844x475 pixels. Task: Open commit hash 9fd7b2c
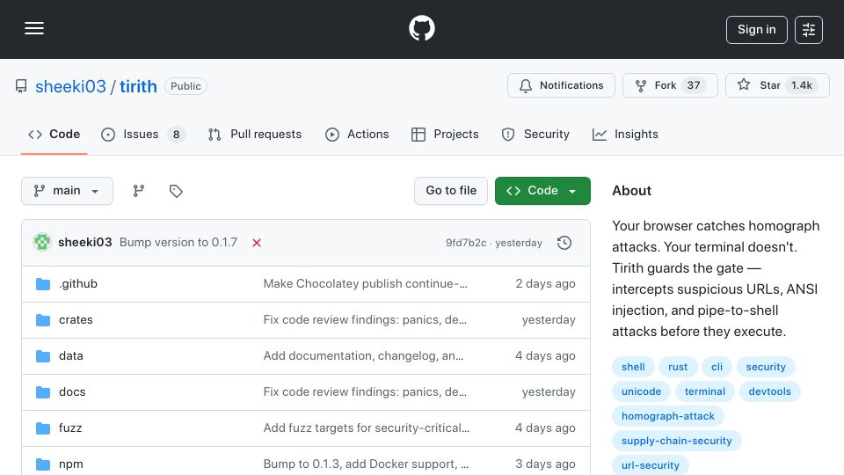466,243
